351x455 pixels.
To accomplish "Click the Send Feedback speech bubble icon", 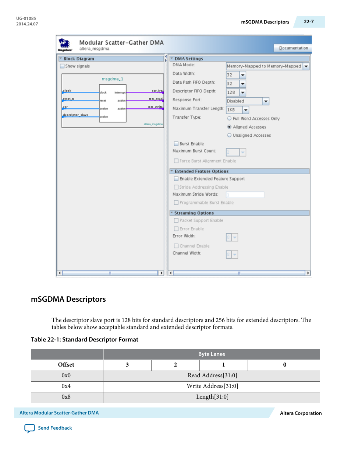I will 29,428.
